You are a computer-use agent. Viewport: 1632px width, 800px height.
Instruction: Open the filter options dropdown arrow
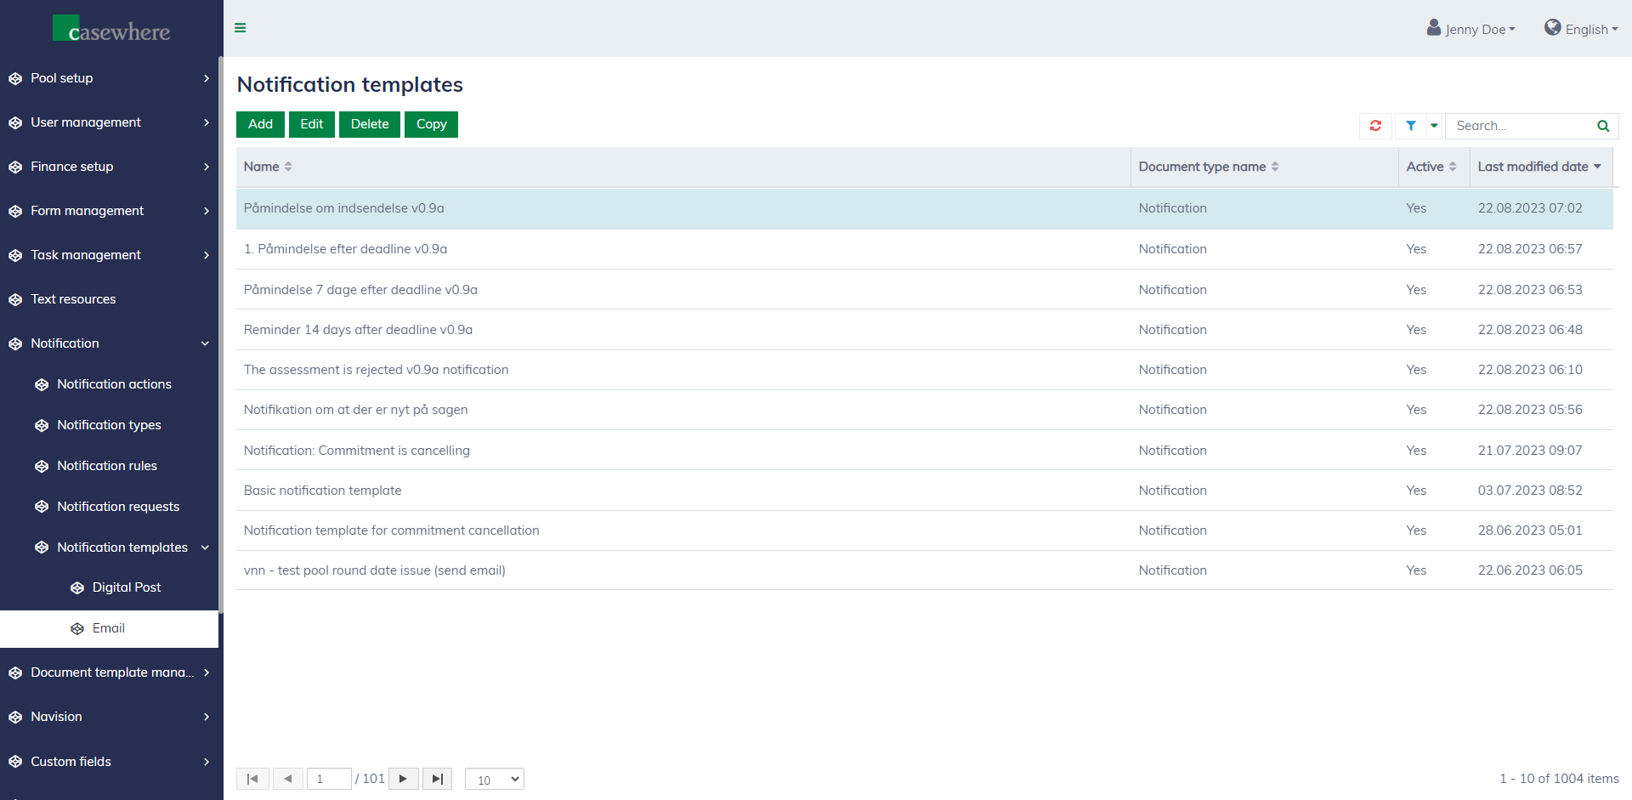click(x=1434, y=126)
